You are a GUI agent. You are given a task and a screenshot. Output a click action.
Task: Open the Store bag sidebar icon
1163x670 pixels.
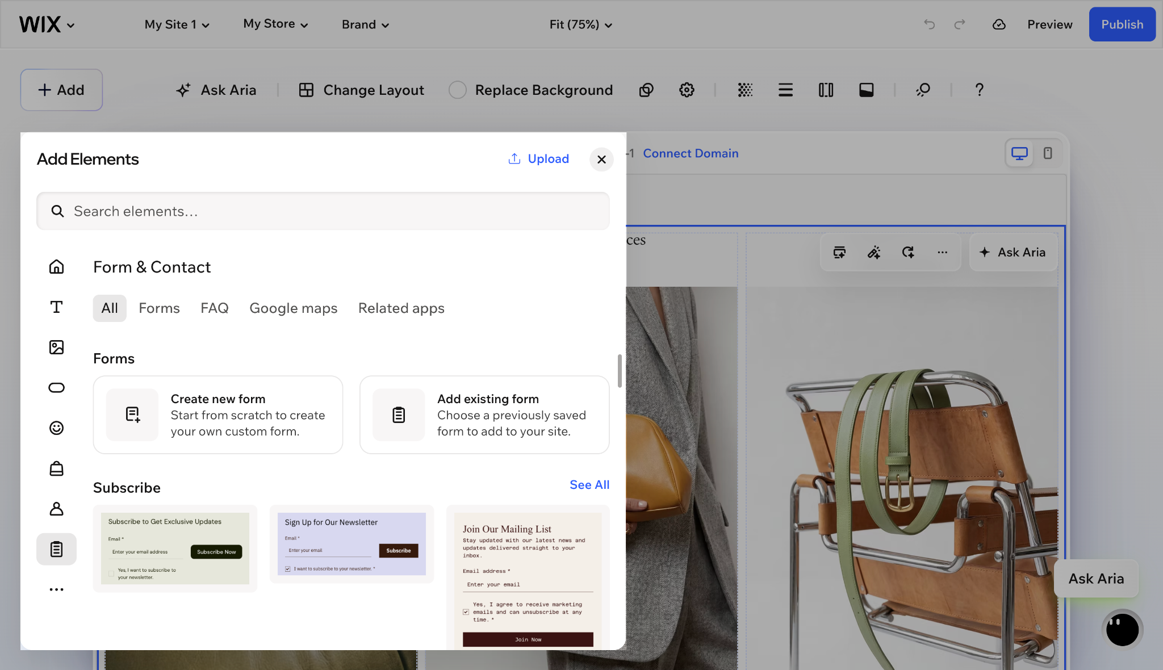point(56,468)
